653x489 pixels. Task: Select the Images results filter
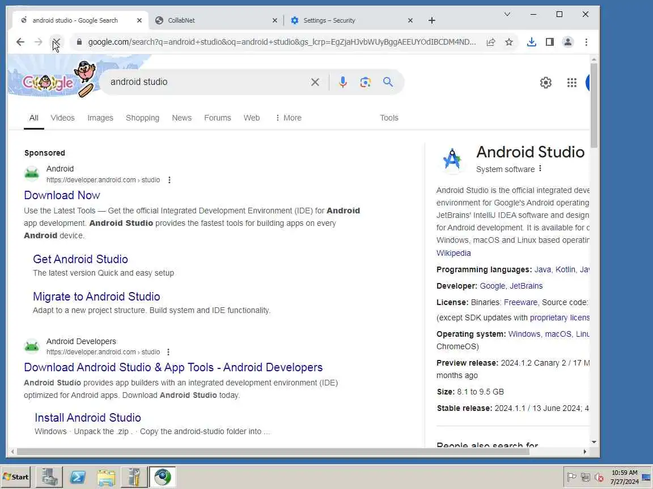(100, 118)
